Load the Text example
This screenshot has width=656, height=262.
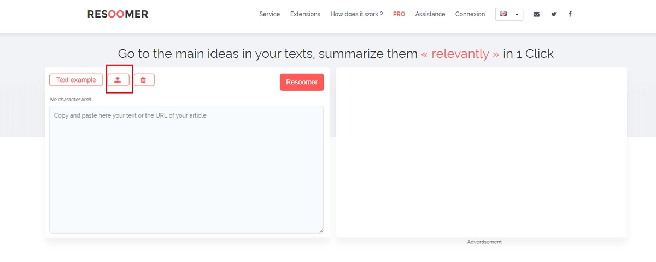pos(76,80)
